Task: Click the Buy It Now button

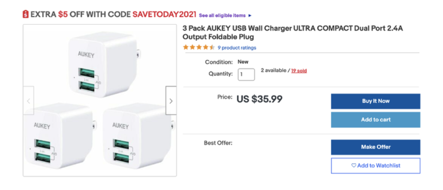Action: [375, 101]
